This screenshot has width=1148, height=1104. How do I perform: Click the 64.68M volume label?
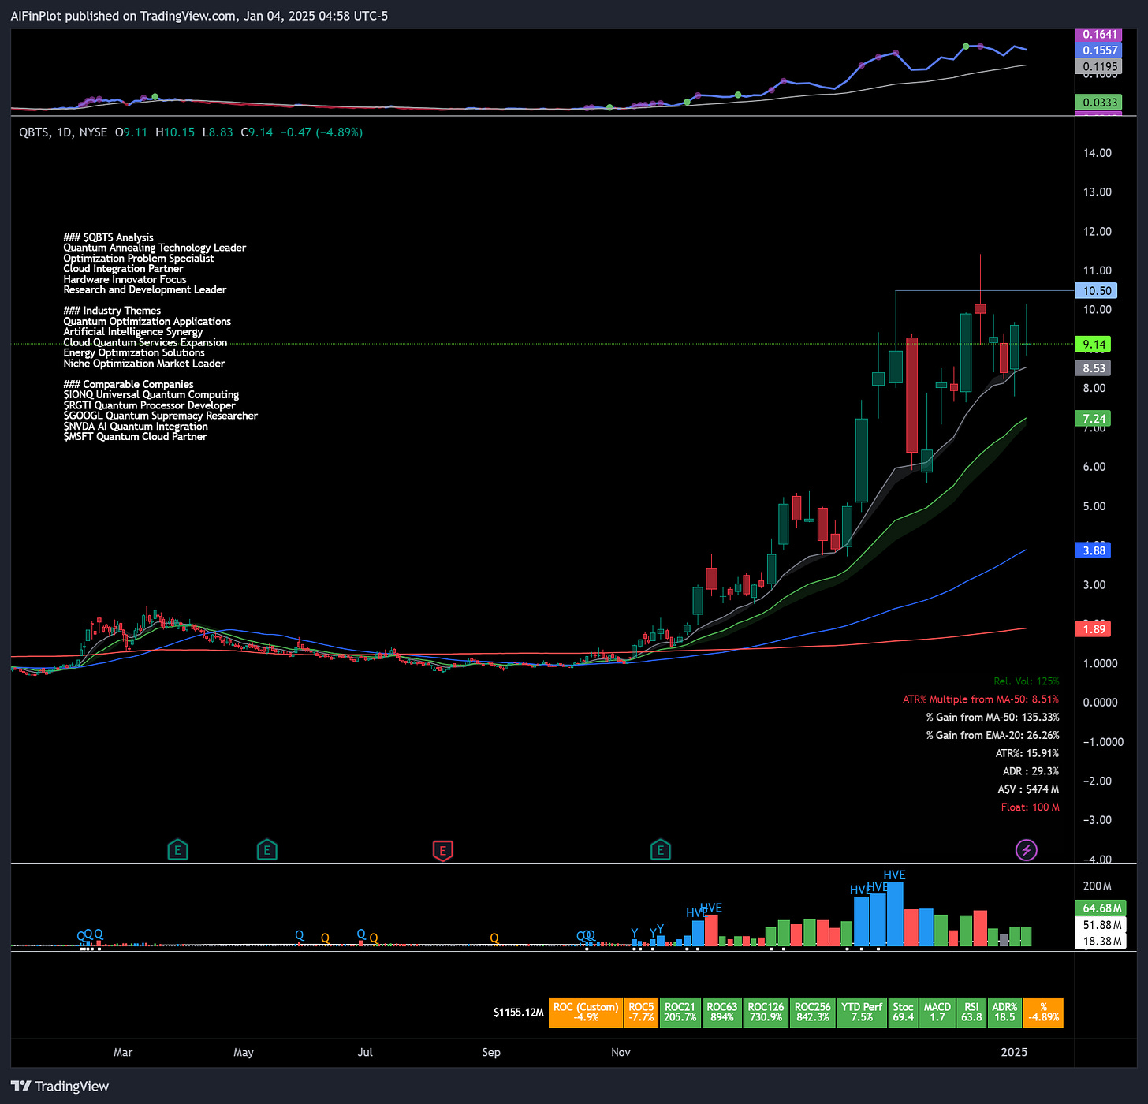tap(1101, 908)
